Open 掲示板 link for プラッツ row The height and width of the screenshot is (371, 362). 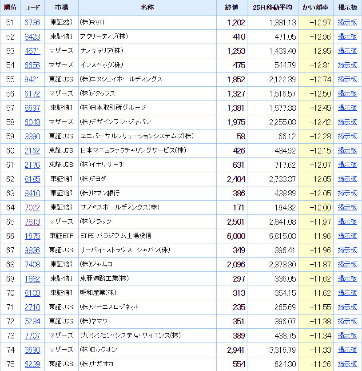347,222
